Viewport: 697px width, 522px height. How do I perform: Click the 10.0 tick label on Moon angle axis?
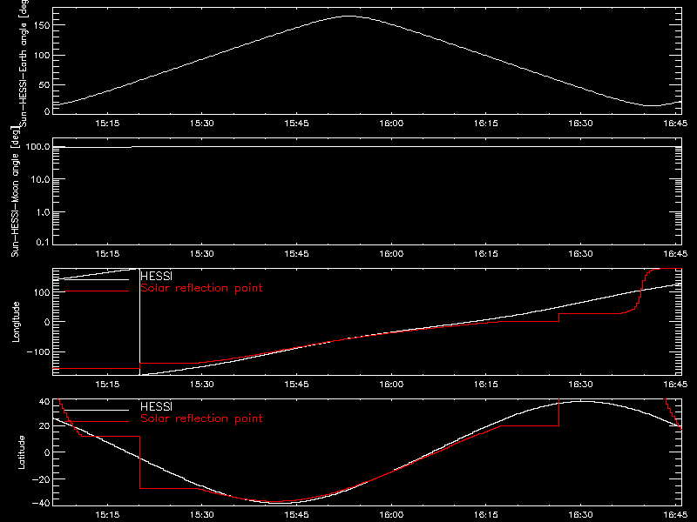point(40,179)
